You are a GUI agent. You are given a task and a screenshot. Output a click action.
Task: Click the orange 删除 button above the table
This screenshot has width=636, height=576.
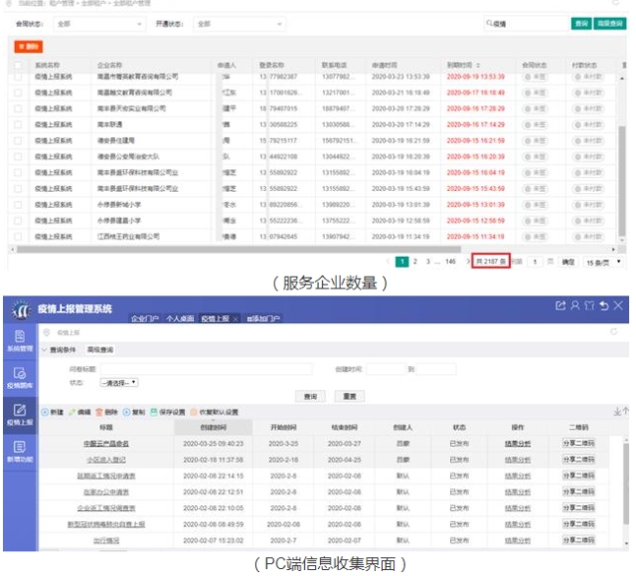pyautogui.click(x=29, y=47)
